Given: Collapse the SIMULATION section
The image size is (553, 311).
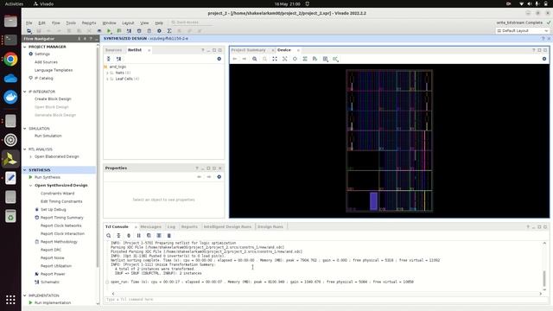Looking at the screenshot, I should 25,129.
